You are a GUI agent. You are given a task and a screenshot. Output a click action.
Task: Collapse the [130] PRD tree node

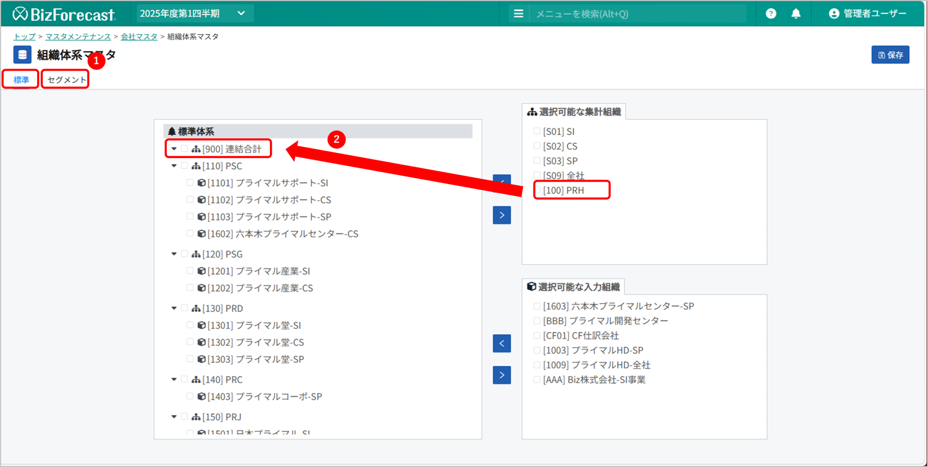[x=174, y=308]
